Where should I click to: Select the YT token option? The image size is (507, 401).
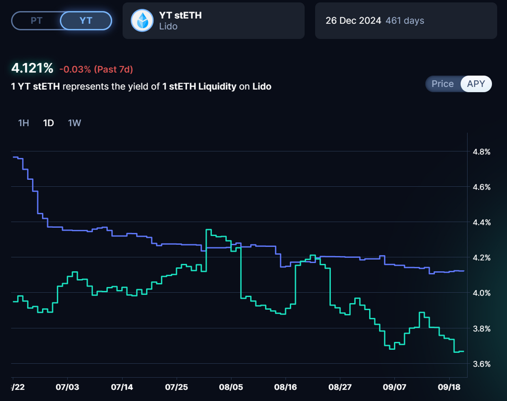pos(86,21)
